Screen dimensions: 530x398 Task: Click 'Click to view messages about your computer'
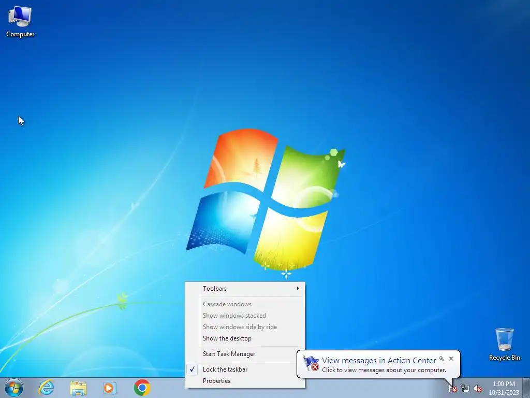click(384, 370)
